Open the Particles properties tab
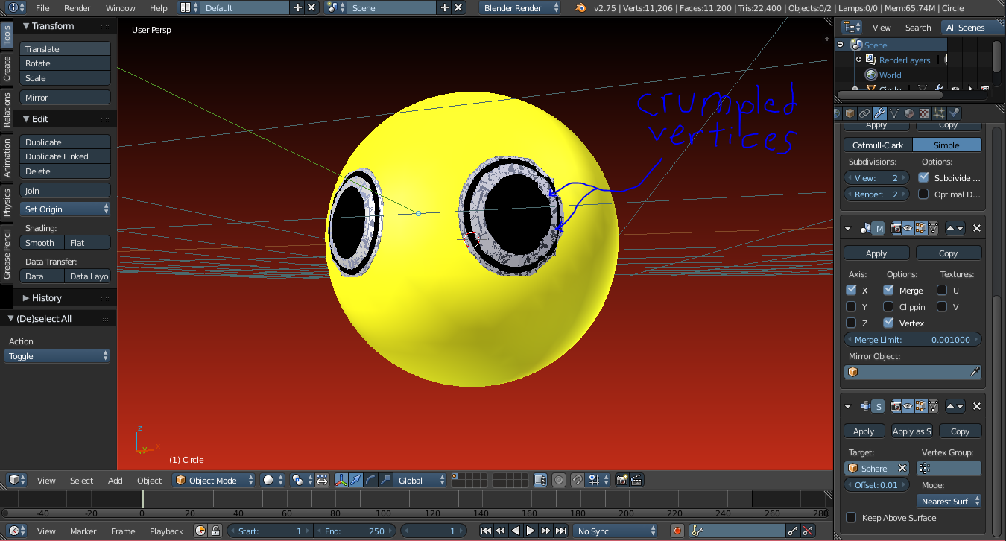Screen dimensions: 1006x541 pos(939,113)
